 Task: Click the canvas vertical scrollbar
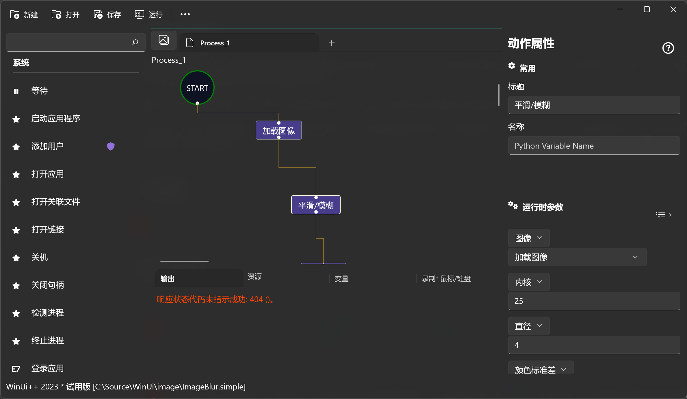pyautogui.click(x=499, y=95)
